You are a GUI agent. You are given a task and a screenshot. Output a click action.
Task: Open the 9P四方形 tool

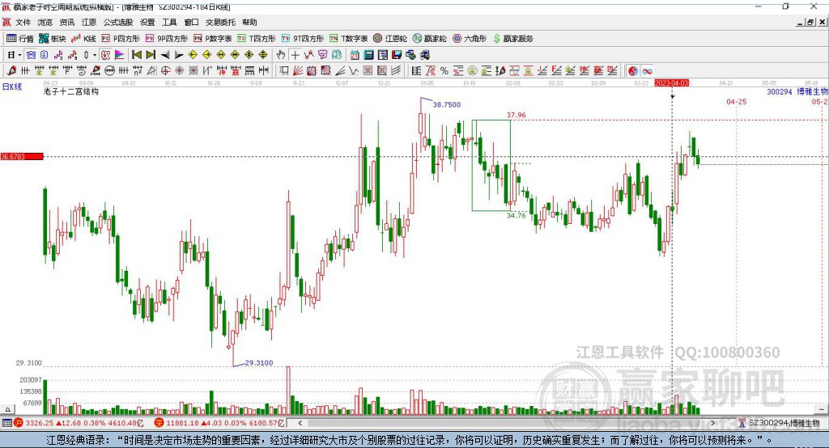click(x=167, y=39)
